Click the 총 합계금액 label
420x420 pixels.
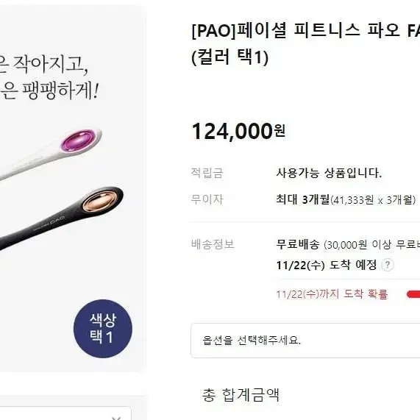pos(241,395)
